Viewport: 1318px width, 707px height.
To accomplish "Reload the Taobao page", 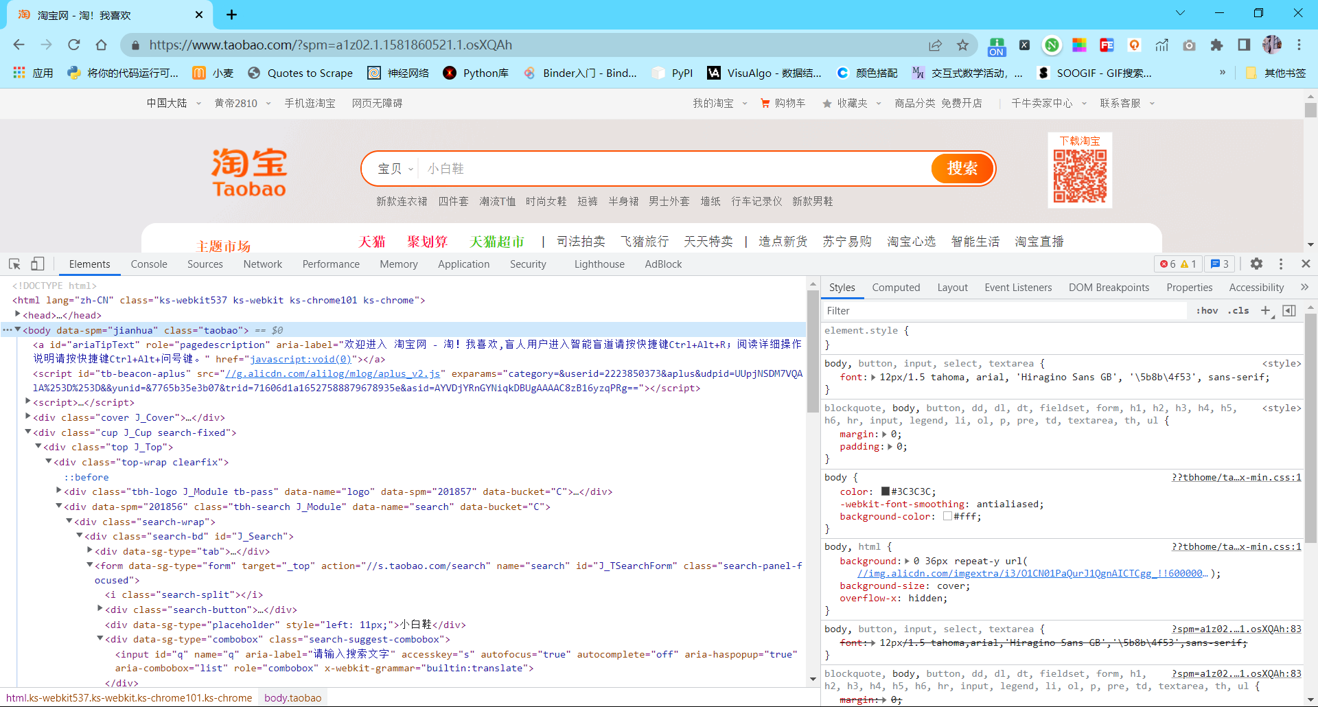I will pos(74,45).
